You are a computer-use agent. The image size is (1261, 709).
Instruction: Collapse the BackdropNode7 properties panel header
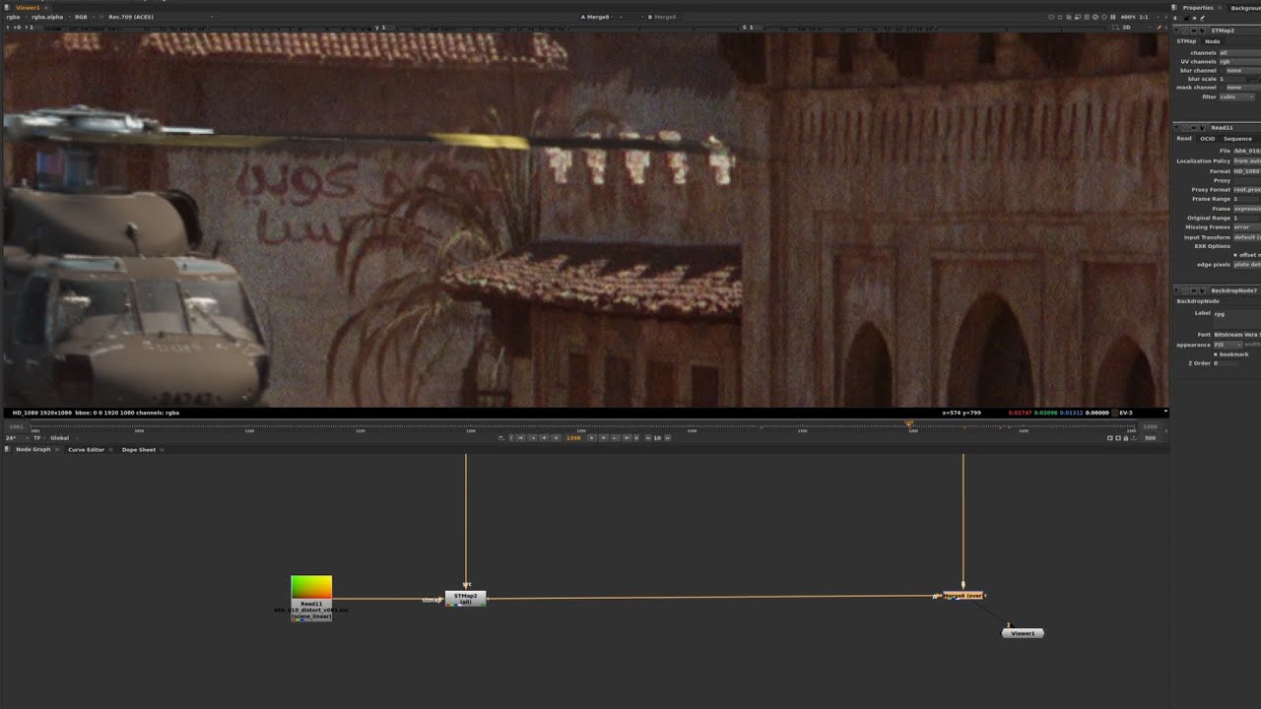[1176, 290]
